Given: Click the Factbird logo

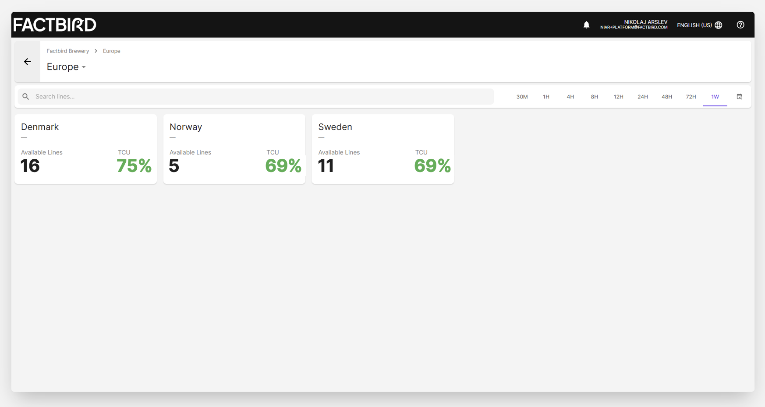Looking at the screenshot, I should click(x=55, y=25).
